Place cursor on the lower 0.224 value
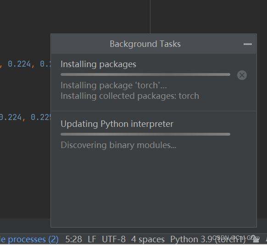Image resolution: width=267 pixels, height=245 pixels. coord(11,117)
